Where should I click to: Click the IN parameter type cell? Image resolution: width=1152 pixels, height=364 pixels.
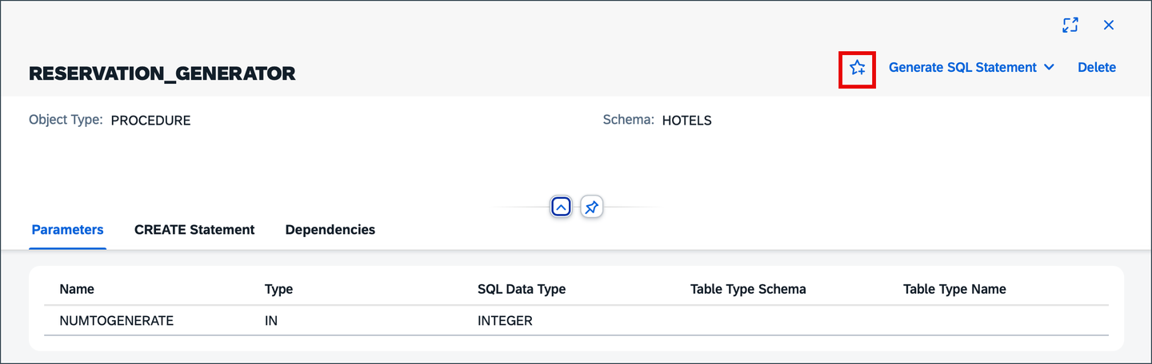click(271, 321)
